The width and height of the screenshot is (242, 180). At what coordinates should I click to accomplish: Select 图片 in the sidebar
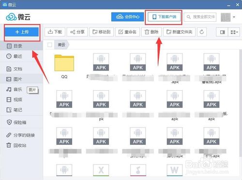[x=21, y=79]
